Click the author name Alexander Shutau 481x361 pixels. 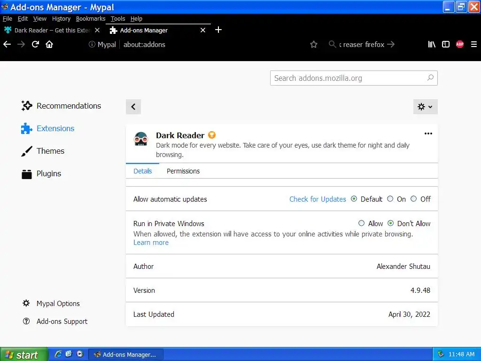(x=403, y=267)
